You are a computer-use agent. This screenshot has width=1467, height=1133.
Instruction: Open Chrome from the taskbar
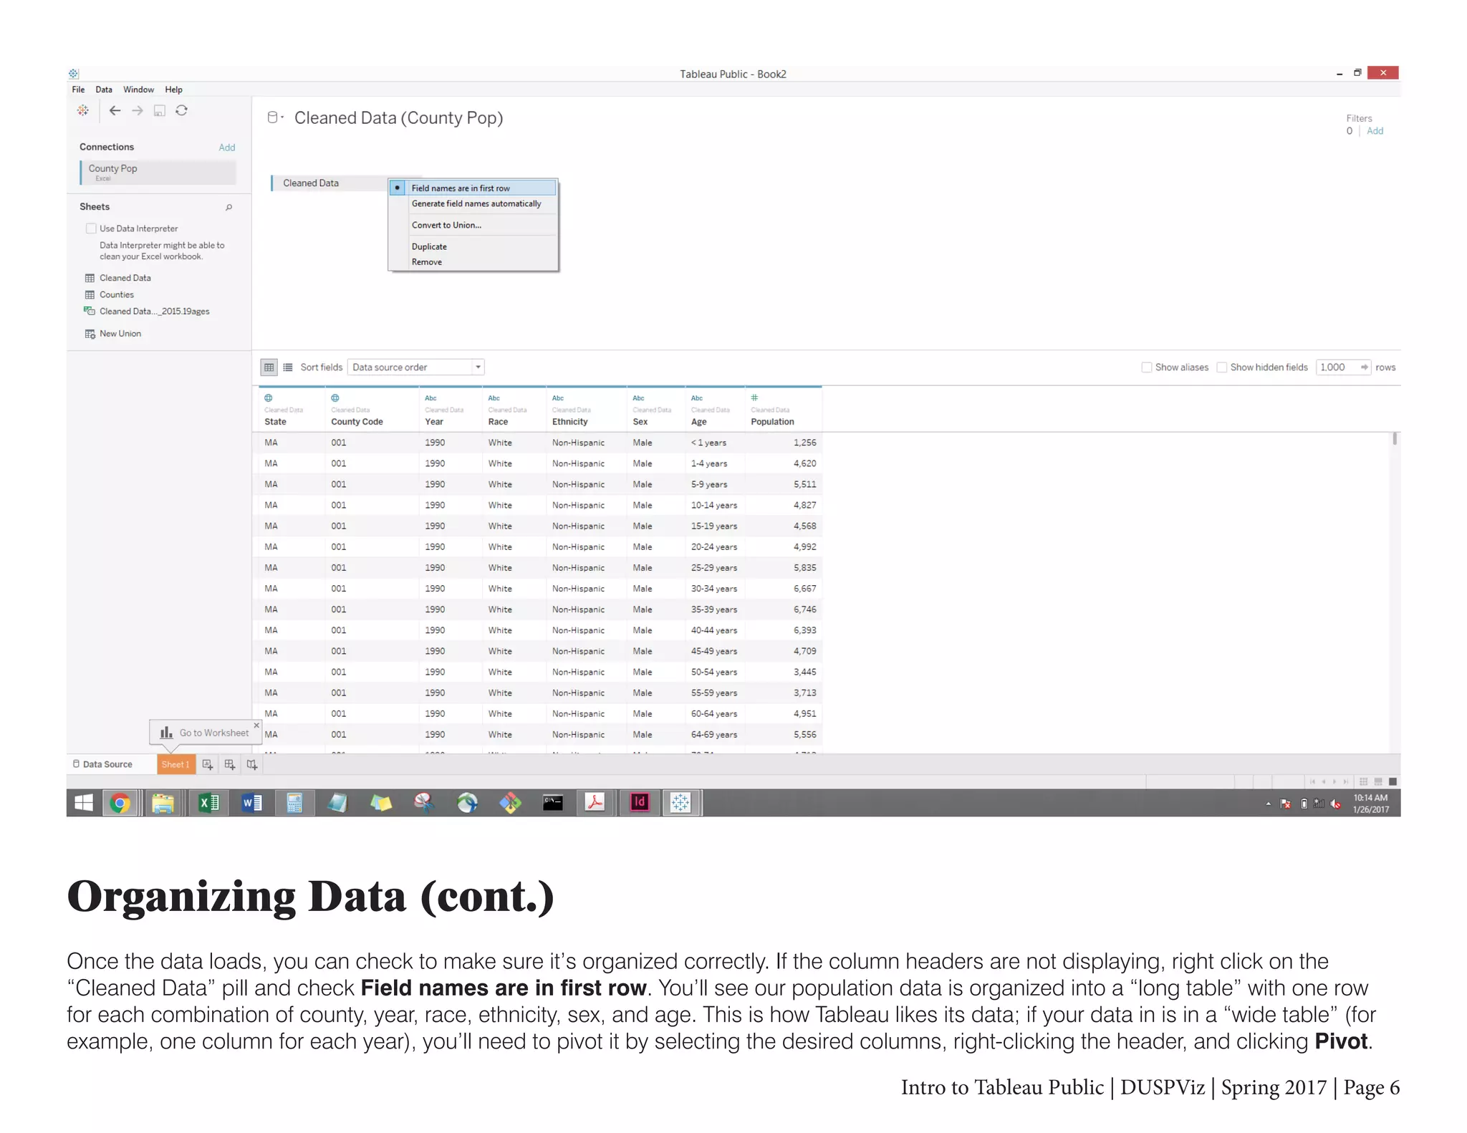click(120, 803)
